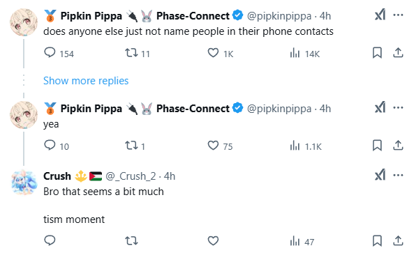
Task: Share Crush's reply tweet
Action: [398, 240]
